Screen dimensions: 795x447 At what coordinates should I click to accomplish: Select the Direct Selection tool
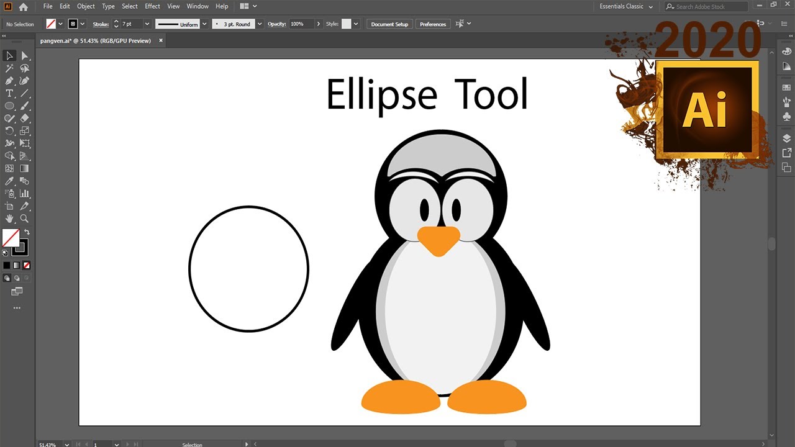pos(25,56)
